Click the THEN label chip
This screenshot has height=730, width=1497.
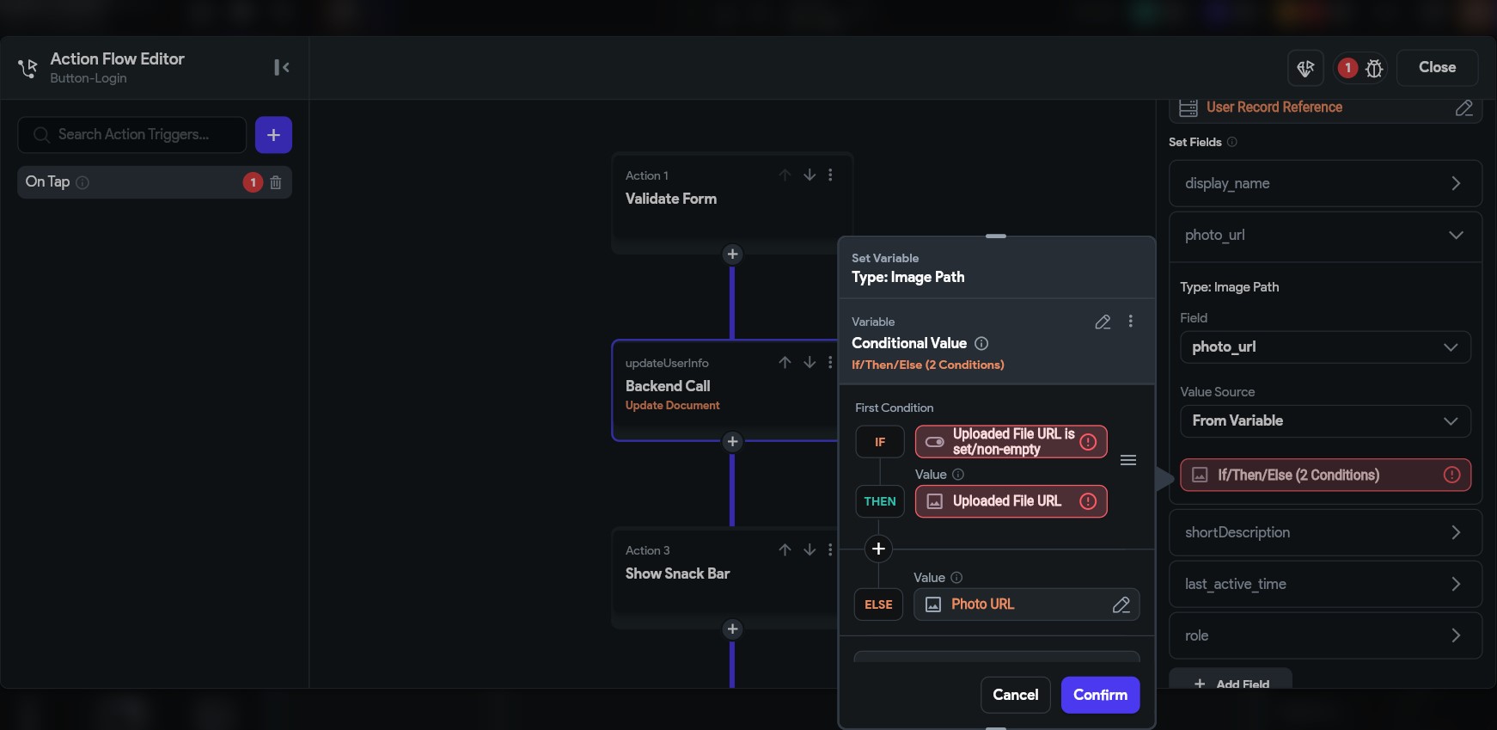click(880, 502)
